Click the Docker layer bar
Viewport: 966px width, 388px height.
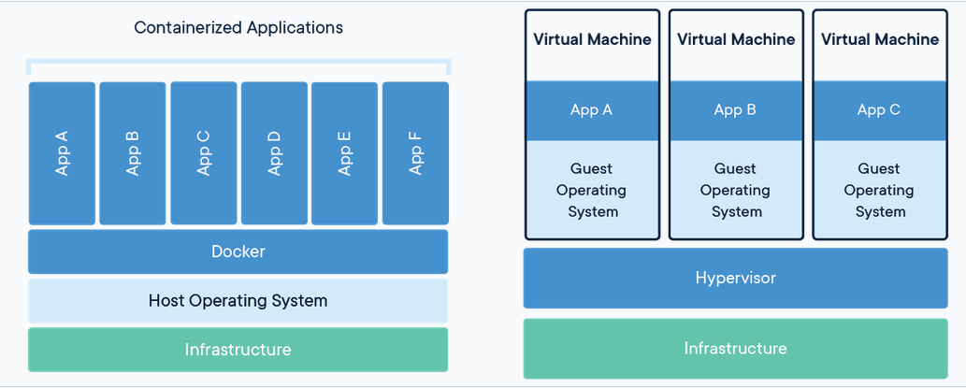coord(238,251)
